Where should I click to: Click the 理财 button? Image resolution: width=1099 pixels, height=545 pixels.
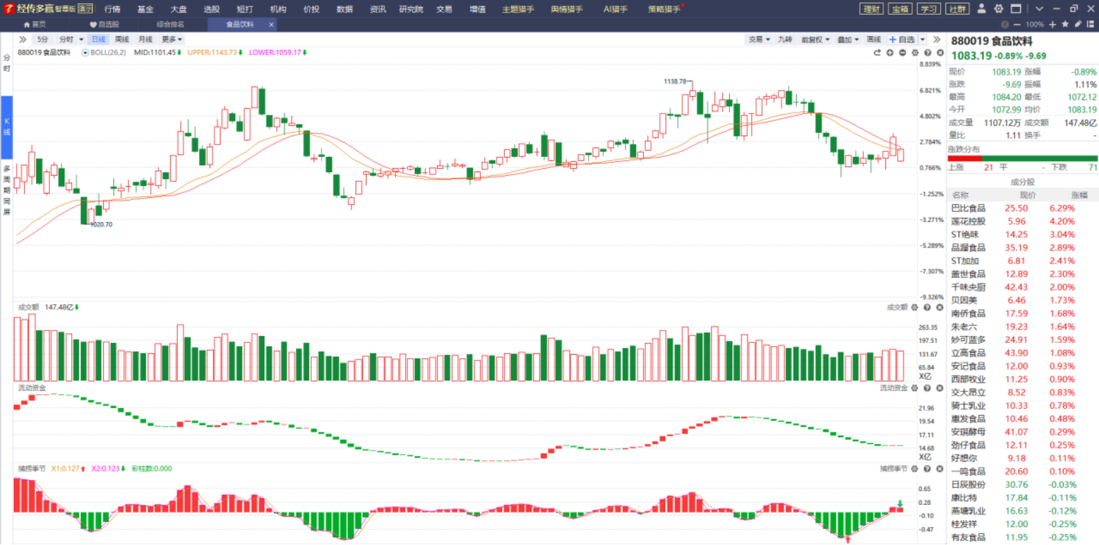pos(871,9)
